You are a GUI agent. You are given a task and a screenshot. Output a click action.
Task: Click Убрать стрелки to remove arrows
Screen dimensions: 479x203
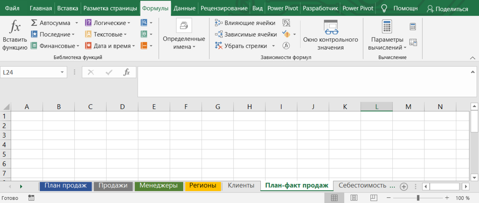pos(241,46)
